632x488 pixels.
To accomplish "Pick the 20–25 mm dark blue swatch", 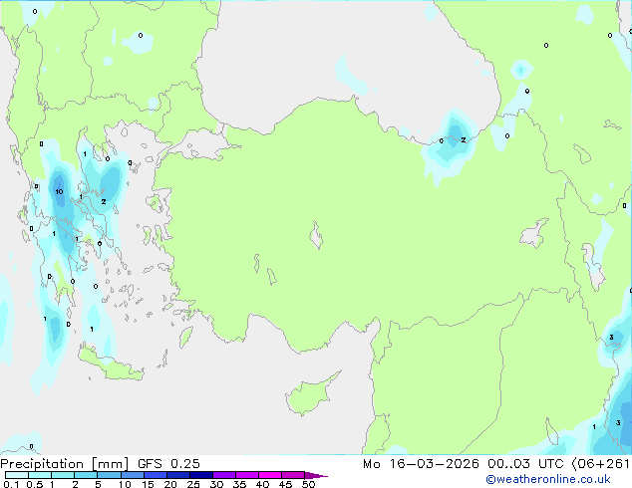I will coord(177,475).
